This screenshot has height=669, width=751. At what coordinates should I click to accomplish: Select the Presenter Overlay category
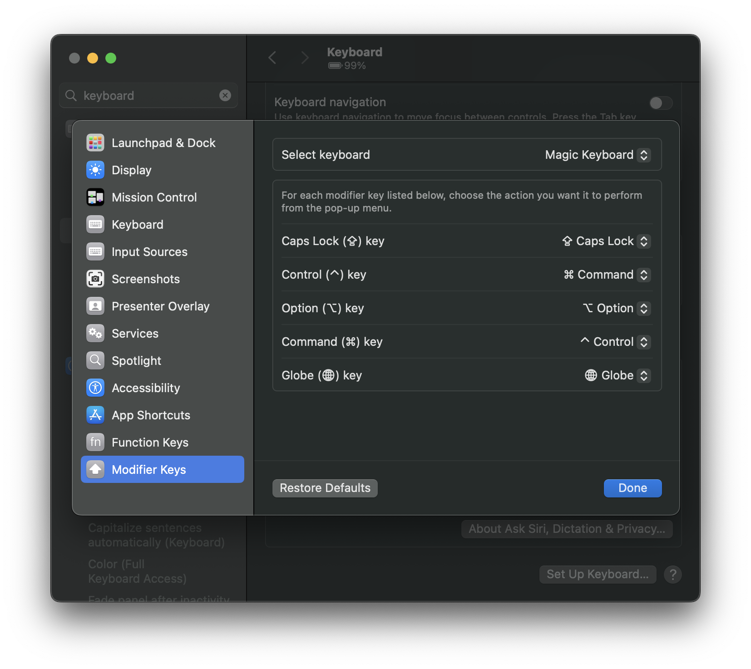(x=163, y=306)
